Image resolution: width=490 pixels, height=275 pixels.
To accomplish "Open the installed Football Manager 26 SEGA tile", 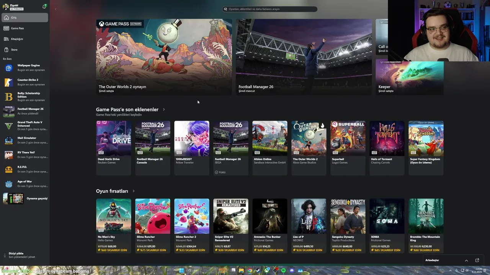I will [231, 148].
